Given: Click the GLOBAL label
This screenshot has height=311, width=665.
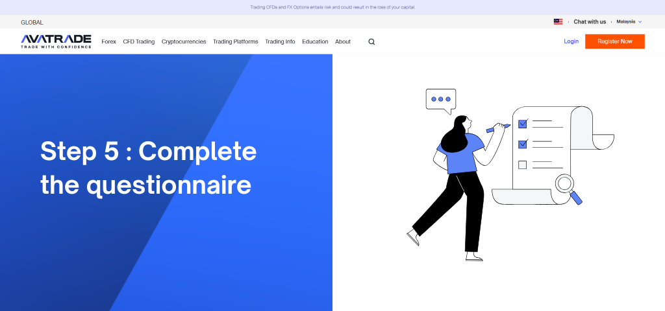Looking at the screenshot, I should click(x=32, y=23).
